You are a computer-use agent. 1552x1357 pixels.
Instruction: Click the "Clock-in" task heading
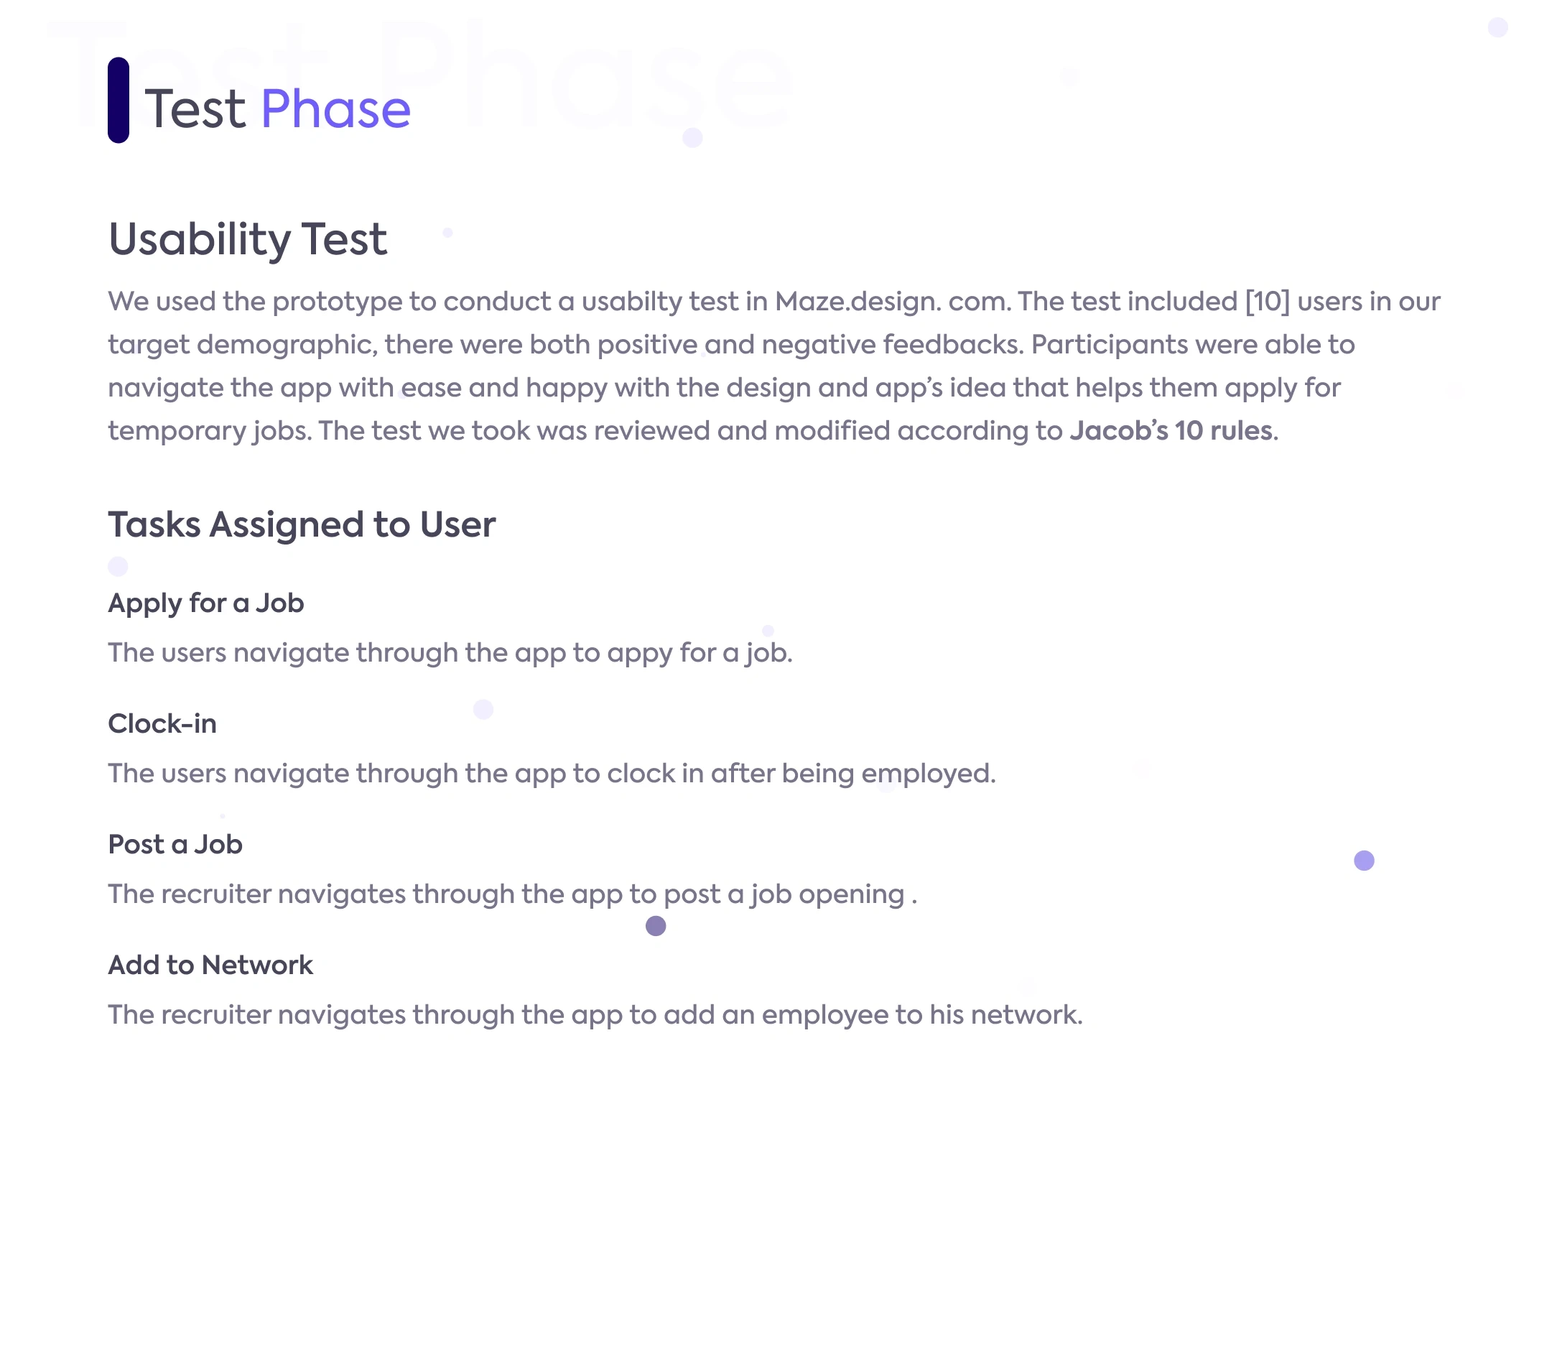[x=162, y=723]
